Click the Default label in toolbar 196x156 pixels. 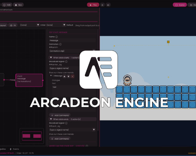[70, 25]
